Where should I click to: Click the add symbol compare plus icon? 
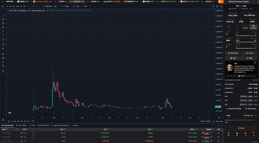pyautogui.click(x=2, y=6)
